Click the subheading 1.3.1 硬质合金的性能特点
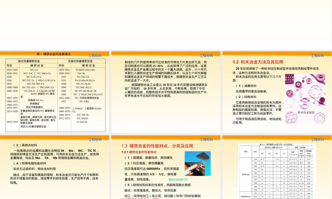The height and width of the screenshot is (199, 332). click(x=139, y=152)
